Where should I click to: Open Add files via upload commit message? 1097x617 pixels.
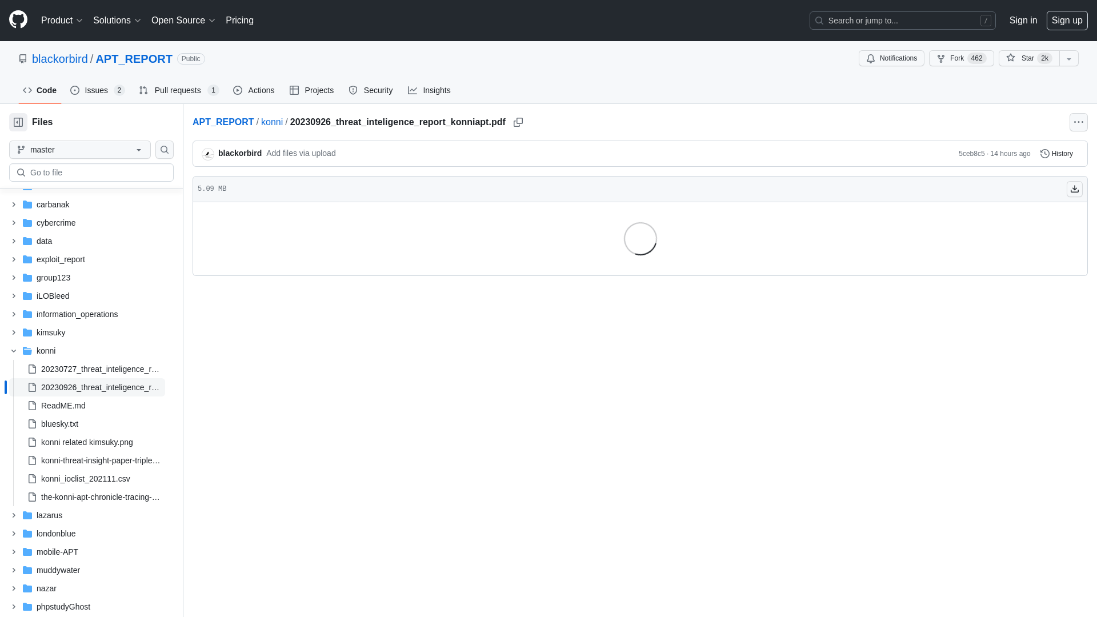pos(301,153)
